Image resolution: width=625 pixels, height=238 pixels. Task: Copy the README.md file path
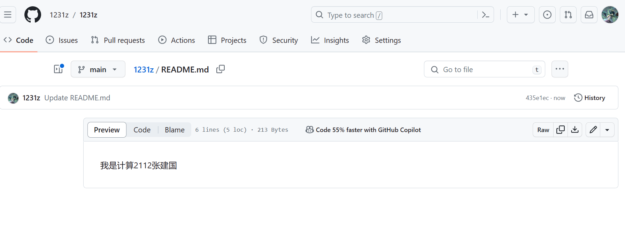coord(221,69)
